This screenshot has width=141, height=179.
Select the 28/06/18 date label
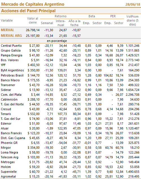[x=133, y=4]
